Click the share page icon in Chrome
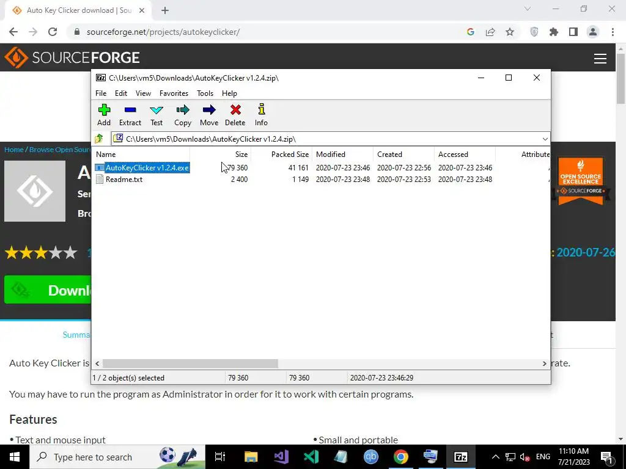This screenshot has height=469, width=626. 490,32
